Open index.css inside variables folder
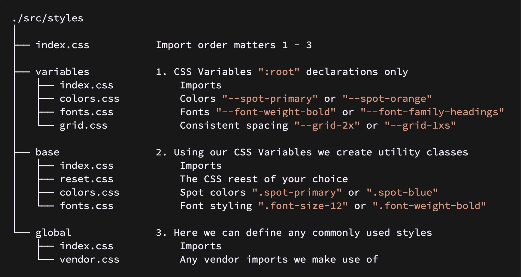This screenshot has width=521, height=277. tap(86, 85)
